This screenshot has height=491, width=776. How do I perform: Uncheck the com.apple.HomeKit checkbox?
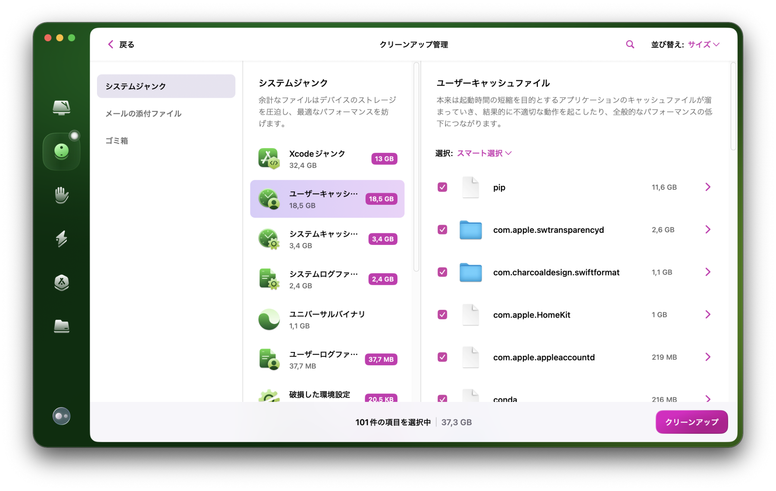(442, 315)
